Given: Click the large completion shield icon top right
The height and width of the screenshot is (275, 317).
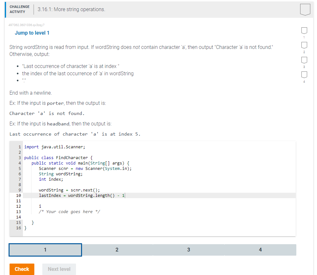Looking at the screenshot, I should tap(305, 9).
